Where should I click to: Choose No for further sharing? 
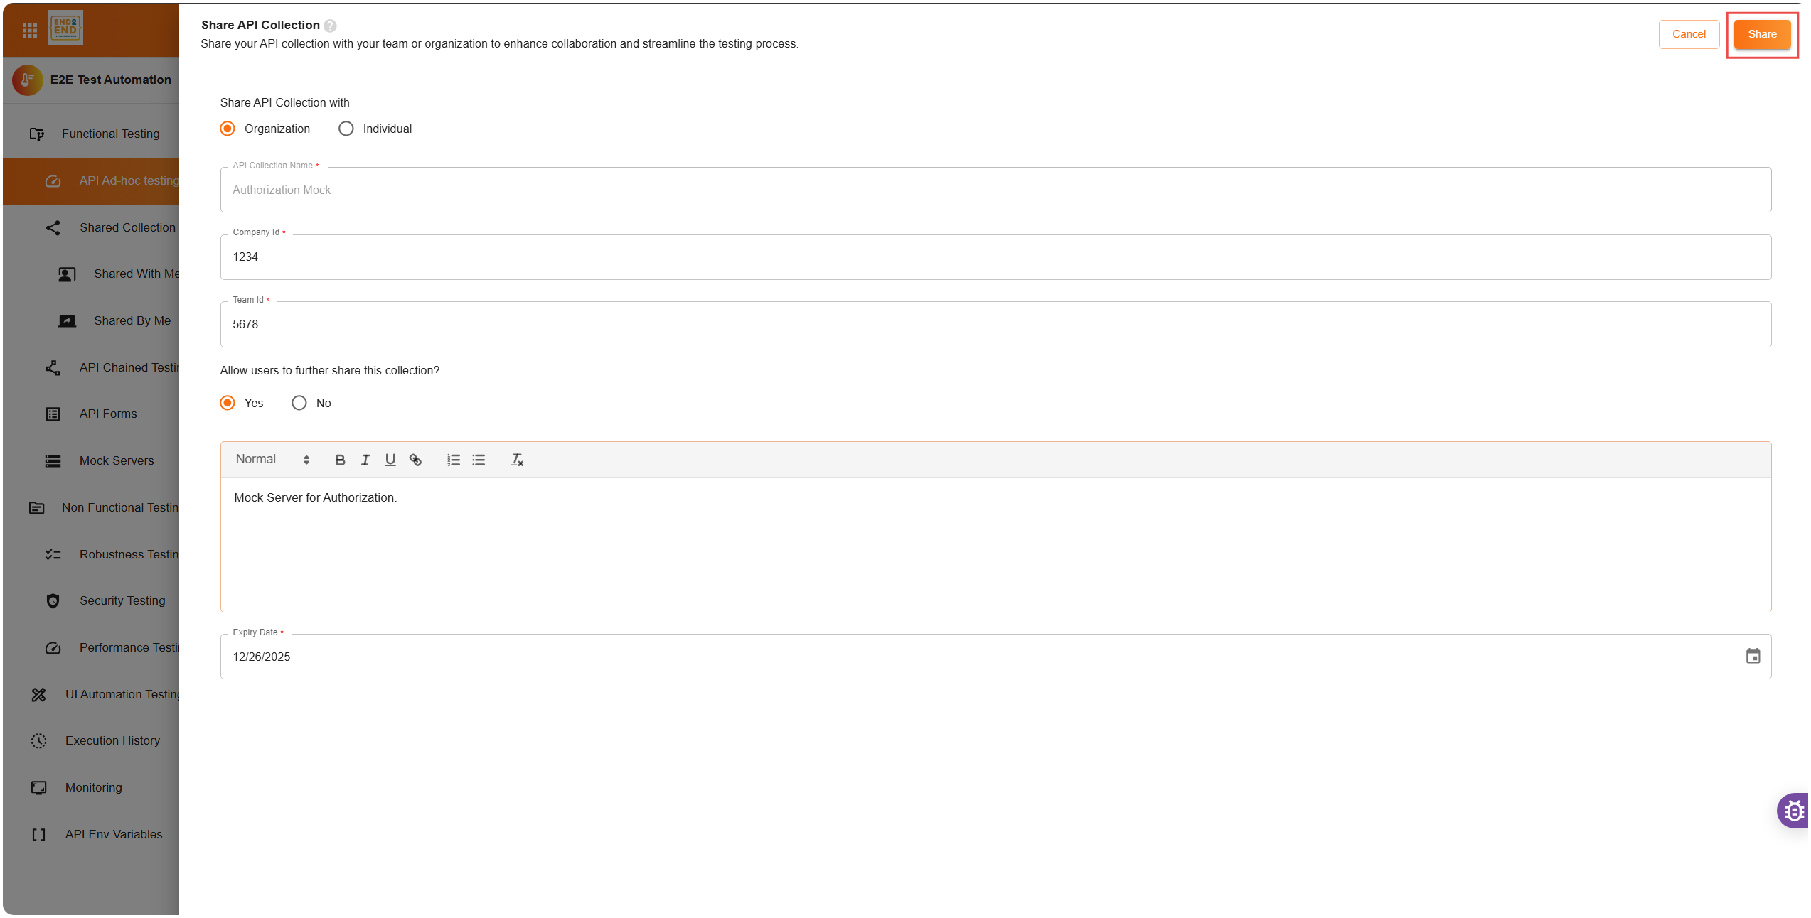(299, 403)
